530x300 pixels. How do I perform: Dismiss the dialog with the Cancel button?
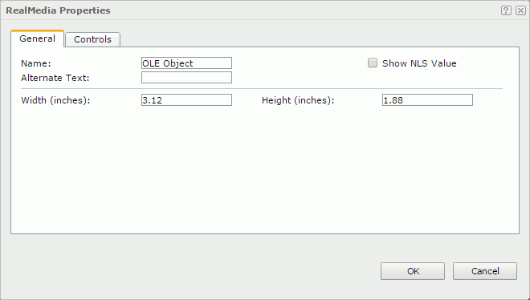(485, 271)
